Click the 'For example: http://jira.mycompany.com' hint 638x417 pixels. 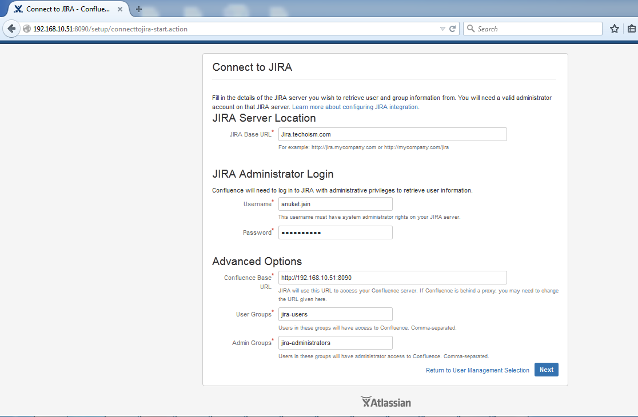click(x=364, y=147)
